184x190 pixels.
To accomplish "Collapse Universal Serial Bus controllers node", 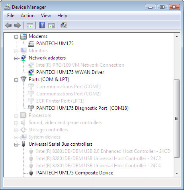I will pyautogui.click(x=16, y=144).
